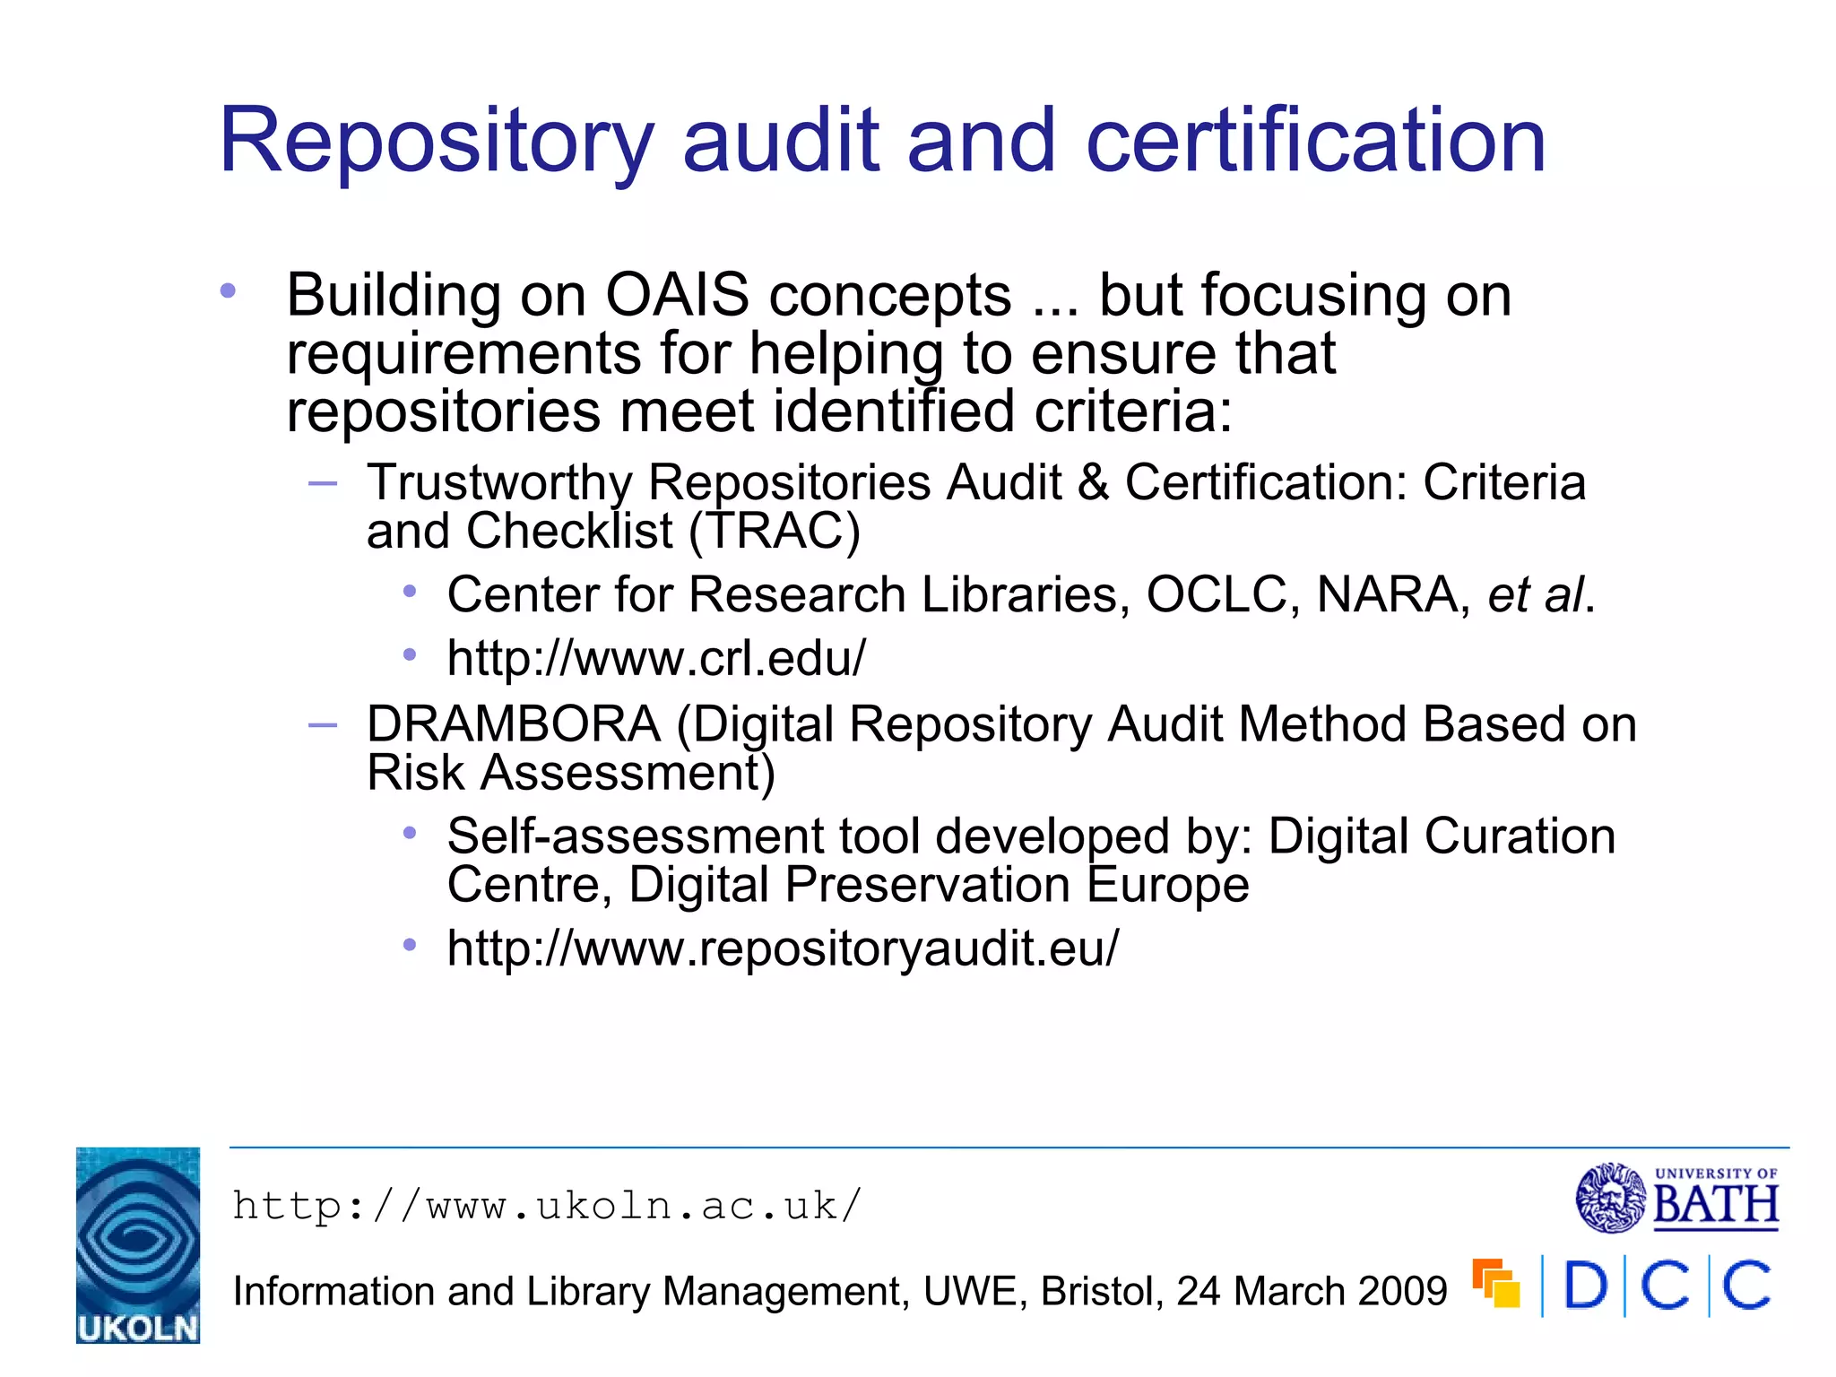Image resolution: width=1836 pixels, height=1377 pixels.
Task: Click 'DRAMBORA (Digital Repository Audit Method' line
Action: [1001, 723]
